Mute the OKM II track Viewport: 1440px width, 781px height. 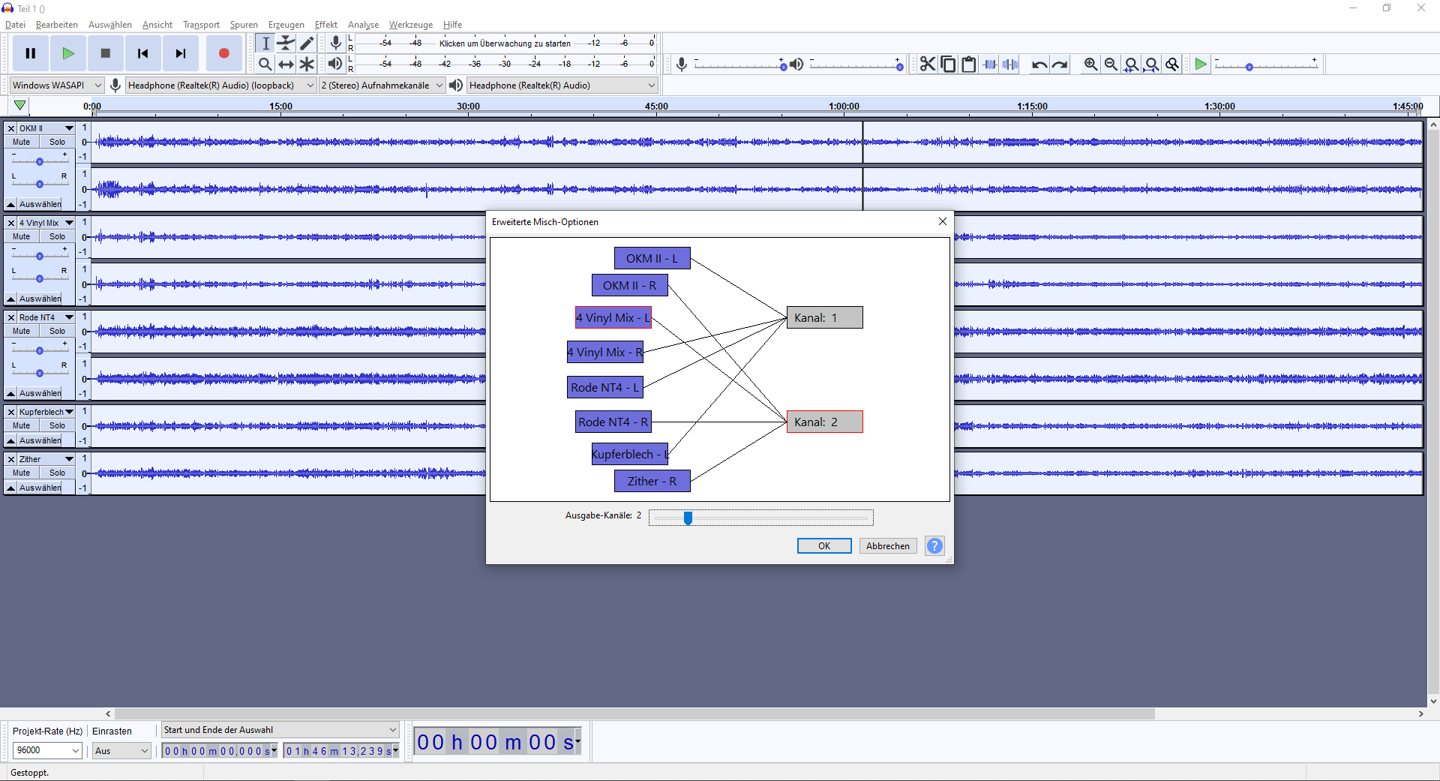coord(22,142)
